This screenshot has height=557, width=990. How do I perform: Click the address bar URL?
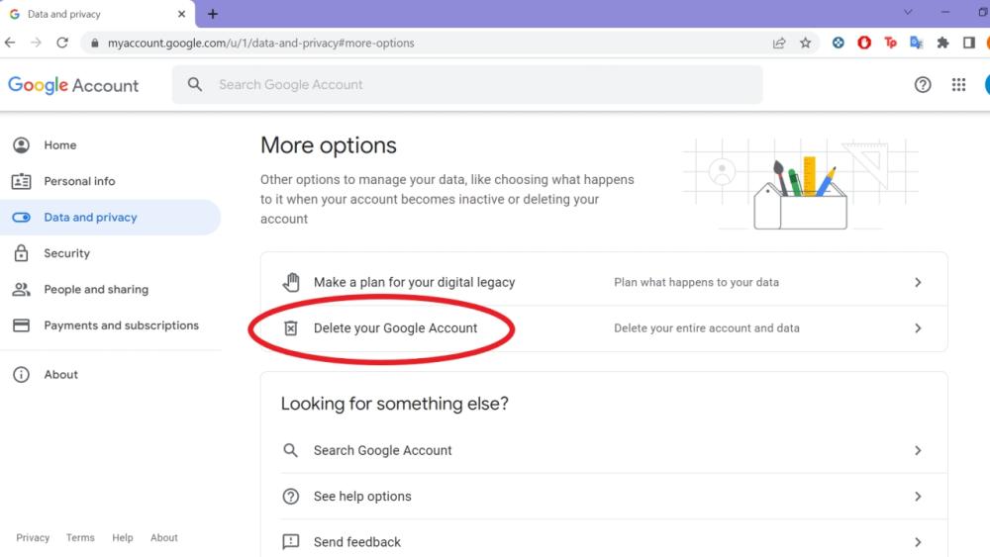click(x=260, y=43)
